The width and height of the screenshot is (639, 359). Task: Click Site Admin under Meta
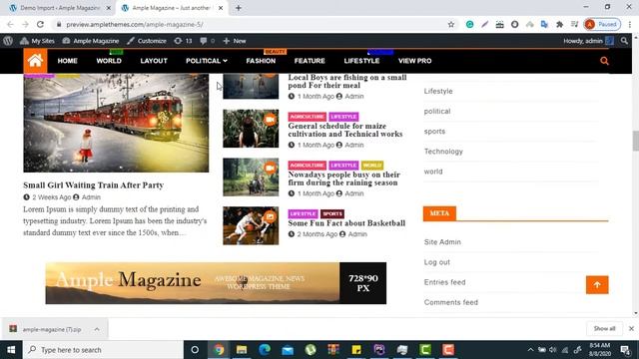click(x=442, y=242)
